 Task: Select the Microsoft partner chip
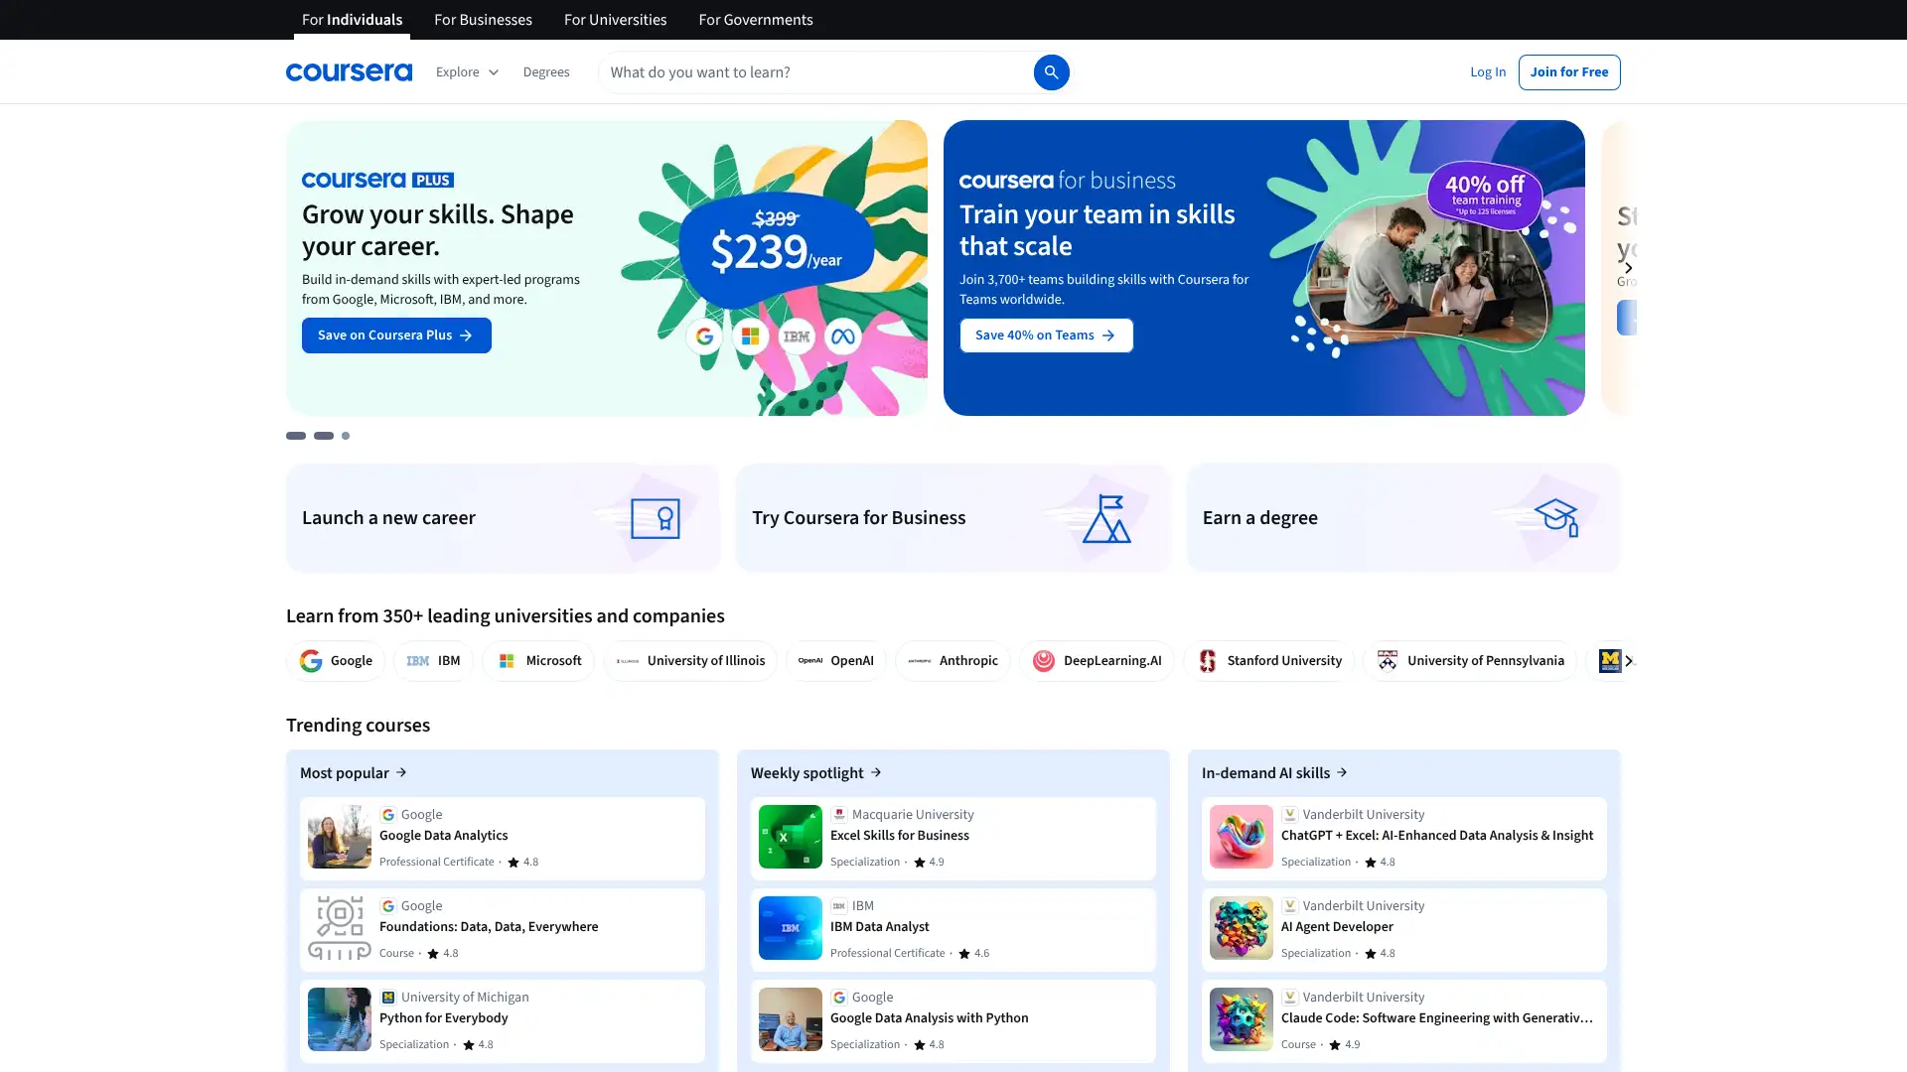[x=538, y=661]
